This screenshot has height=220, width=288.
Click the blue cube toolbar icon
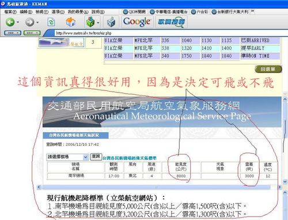111,22
